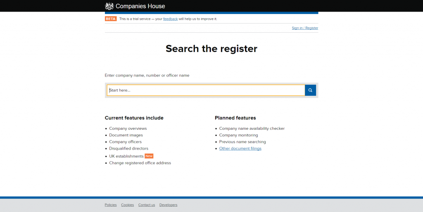The height and width of the screenshot is (212, 423).
Task: Click 'Previous name searching' list item
Action: tap(242, 142)
